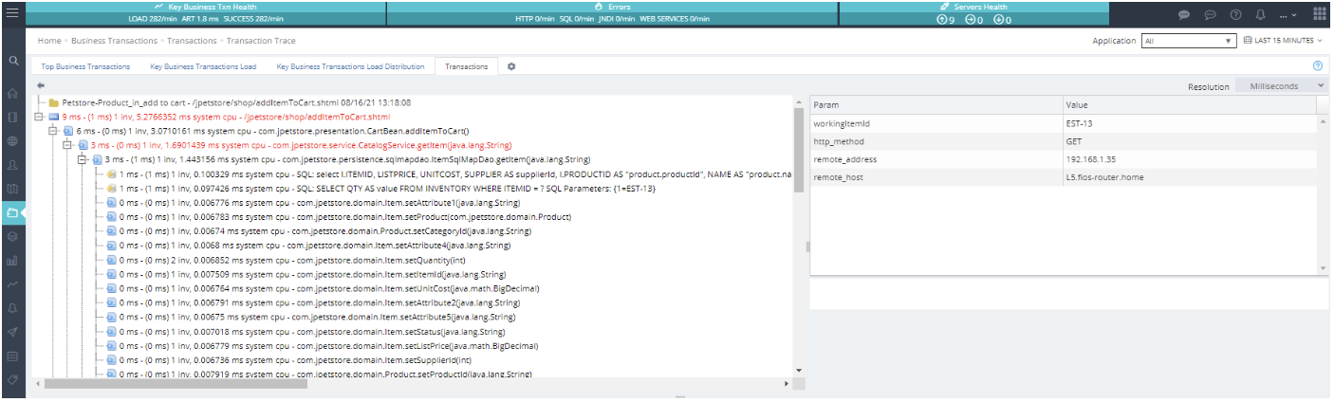Open notifications bell in top header
This screenshot has width=1334, height=402.
[x=1261, y=15]
